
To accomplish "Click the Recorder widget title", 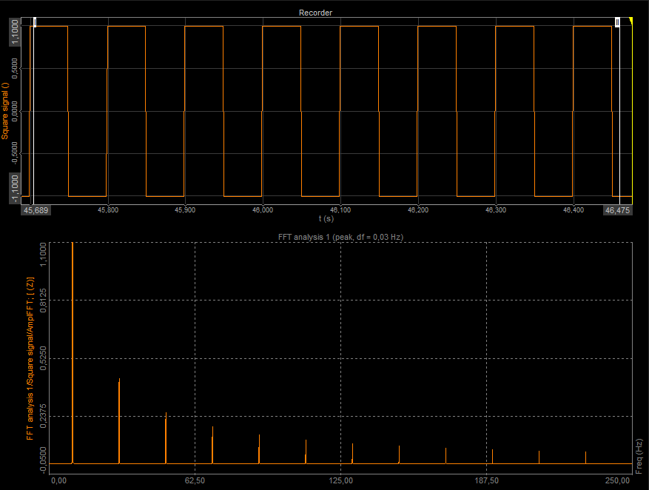I will tap(315, 13).
